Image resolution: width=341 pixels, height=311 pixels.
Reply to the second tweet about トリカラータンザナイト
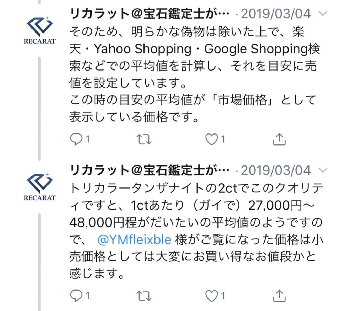pyautogui.click(x=76, y=296)
